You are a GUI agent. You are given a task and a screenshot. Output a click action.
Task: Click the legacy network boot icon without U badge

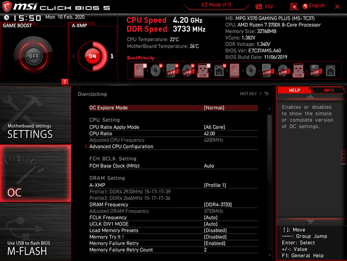(x=330, y=71)
